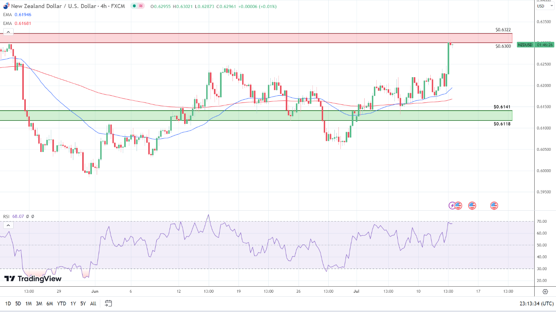Click the Jul date label on time axis
Image resolution: width=556 pixels, height=312 pixels.
tap(356, 291)
